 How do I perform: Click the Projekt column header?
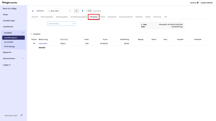pyautogui.click(x=180, y=39)
